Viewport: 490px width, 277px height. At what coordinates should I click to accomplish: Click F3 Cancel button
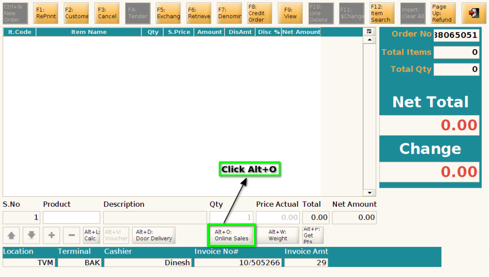107,13
